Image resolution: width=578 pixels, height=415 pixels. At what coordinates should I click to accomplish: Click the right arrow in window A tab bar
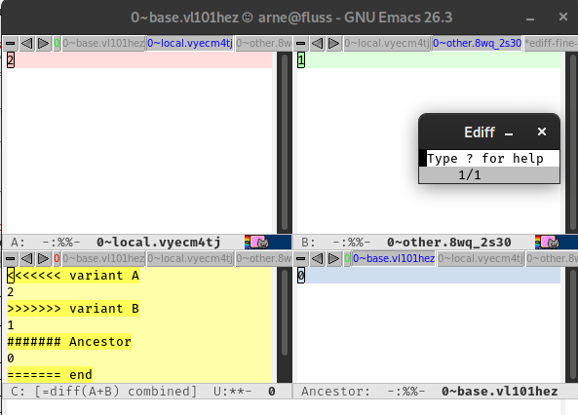pos(43,44)
